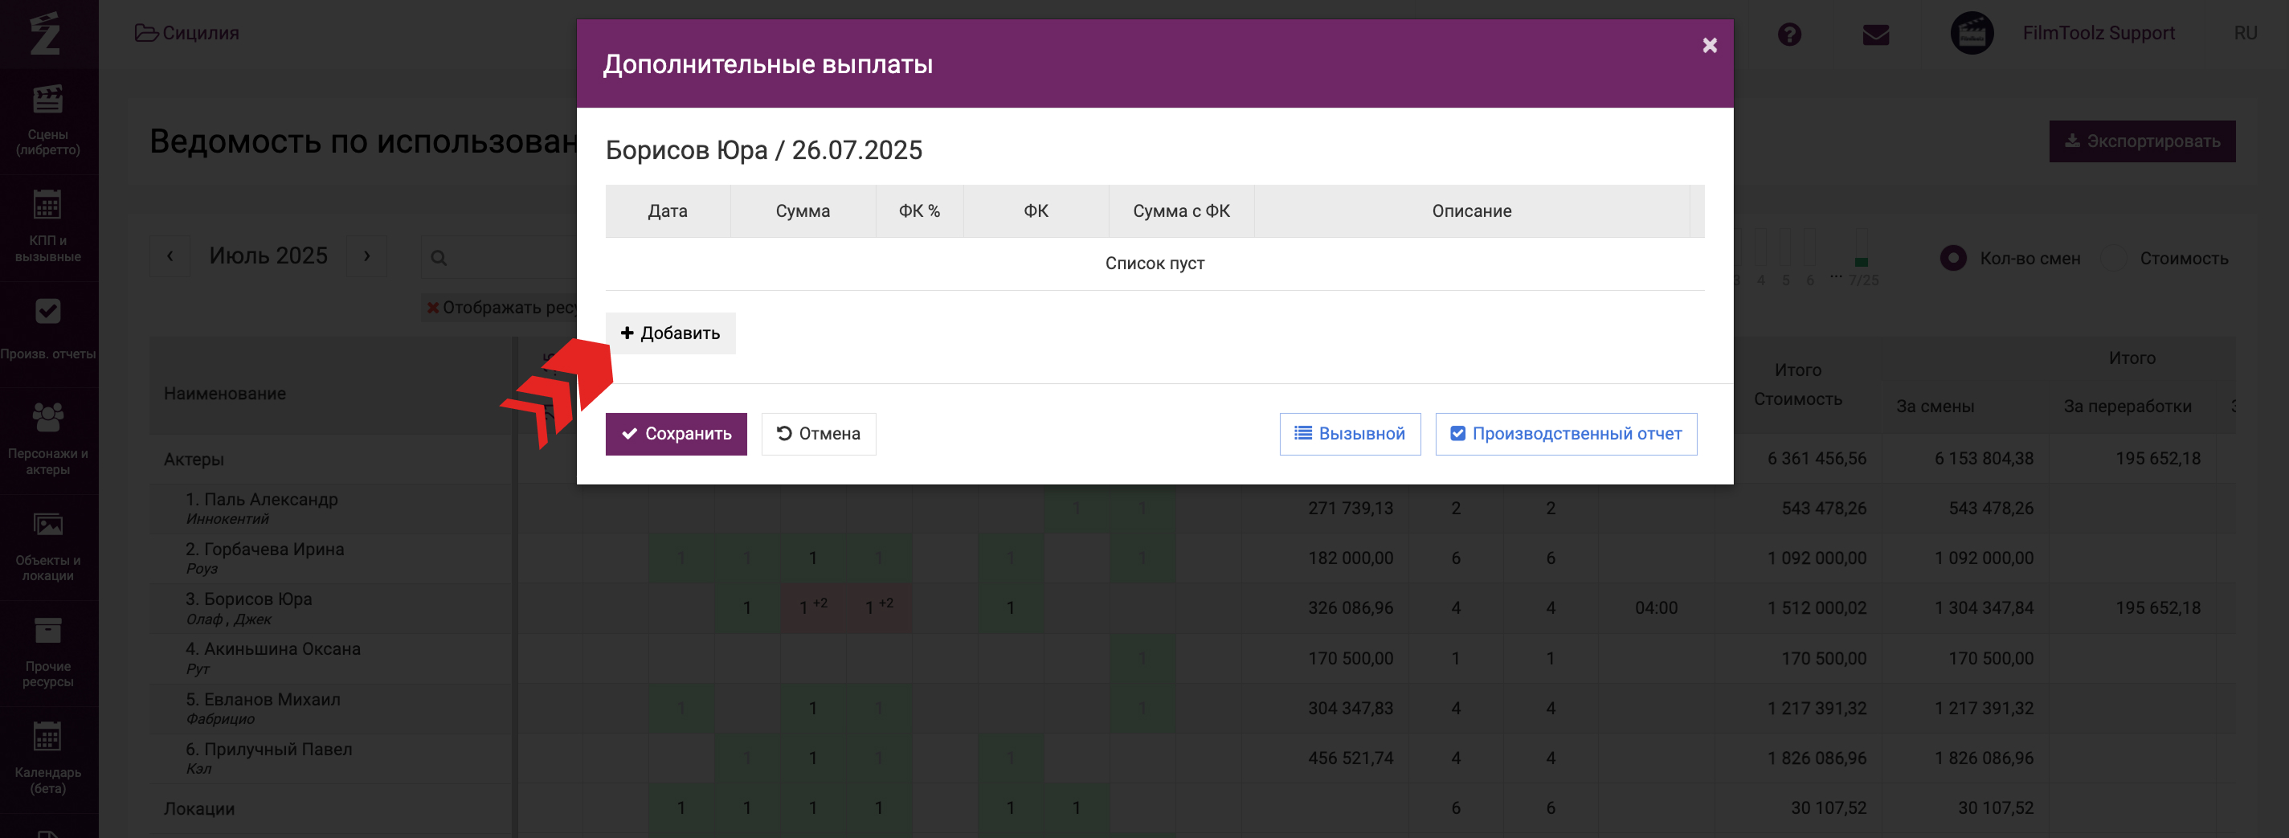Close the Дополнительные выплаты dialog
Screen dimensions: 2289x838
click(1709, 45)
